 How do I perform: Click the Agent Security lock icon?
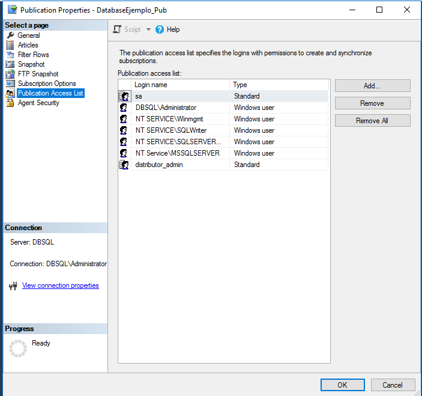tap(10, 103)
